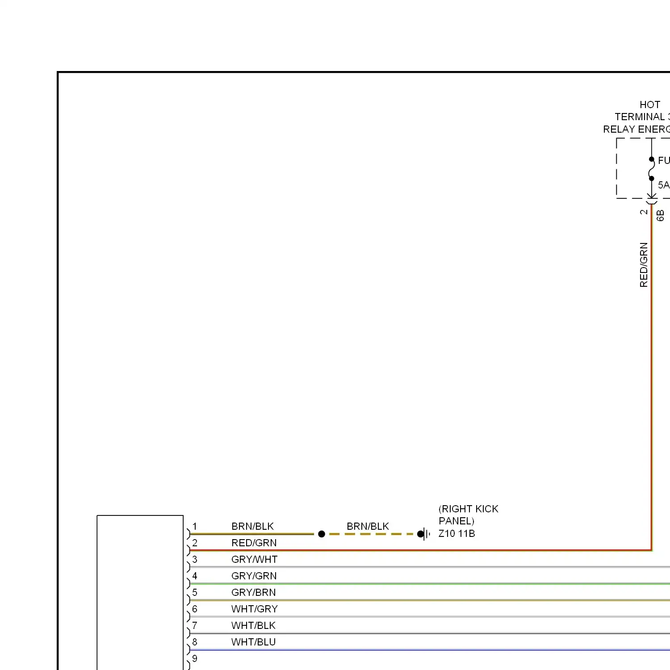Click connector pin number 8
Image resolution: width=670 pixels, height=670 pixels.
point(195,642)
